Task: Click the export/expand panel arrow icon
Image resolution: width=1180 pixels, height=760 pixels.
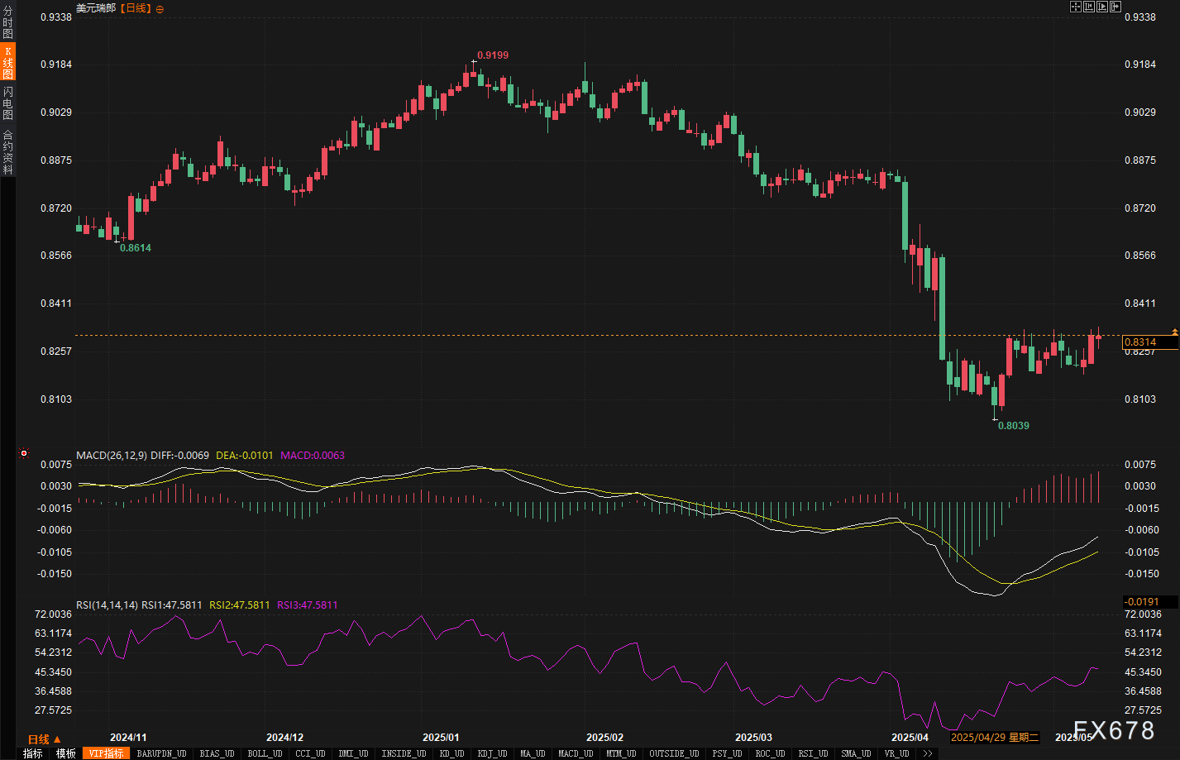Action: point(1115,7)
